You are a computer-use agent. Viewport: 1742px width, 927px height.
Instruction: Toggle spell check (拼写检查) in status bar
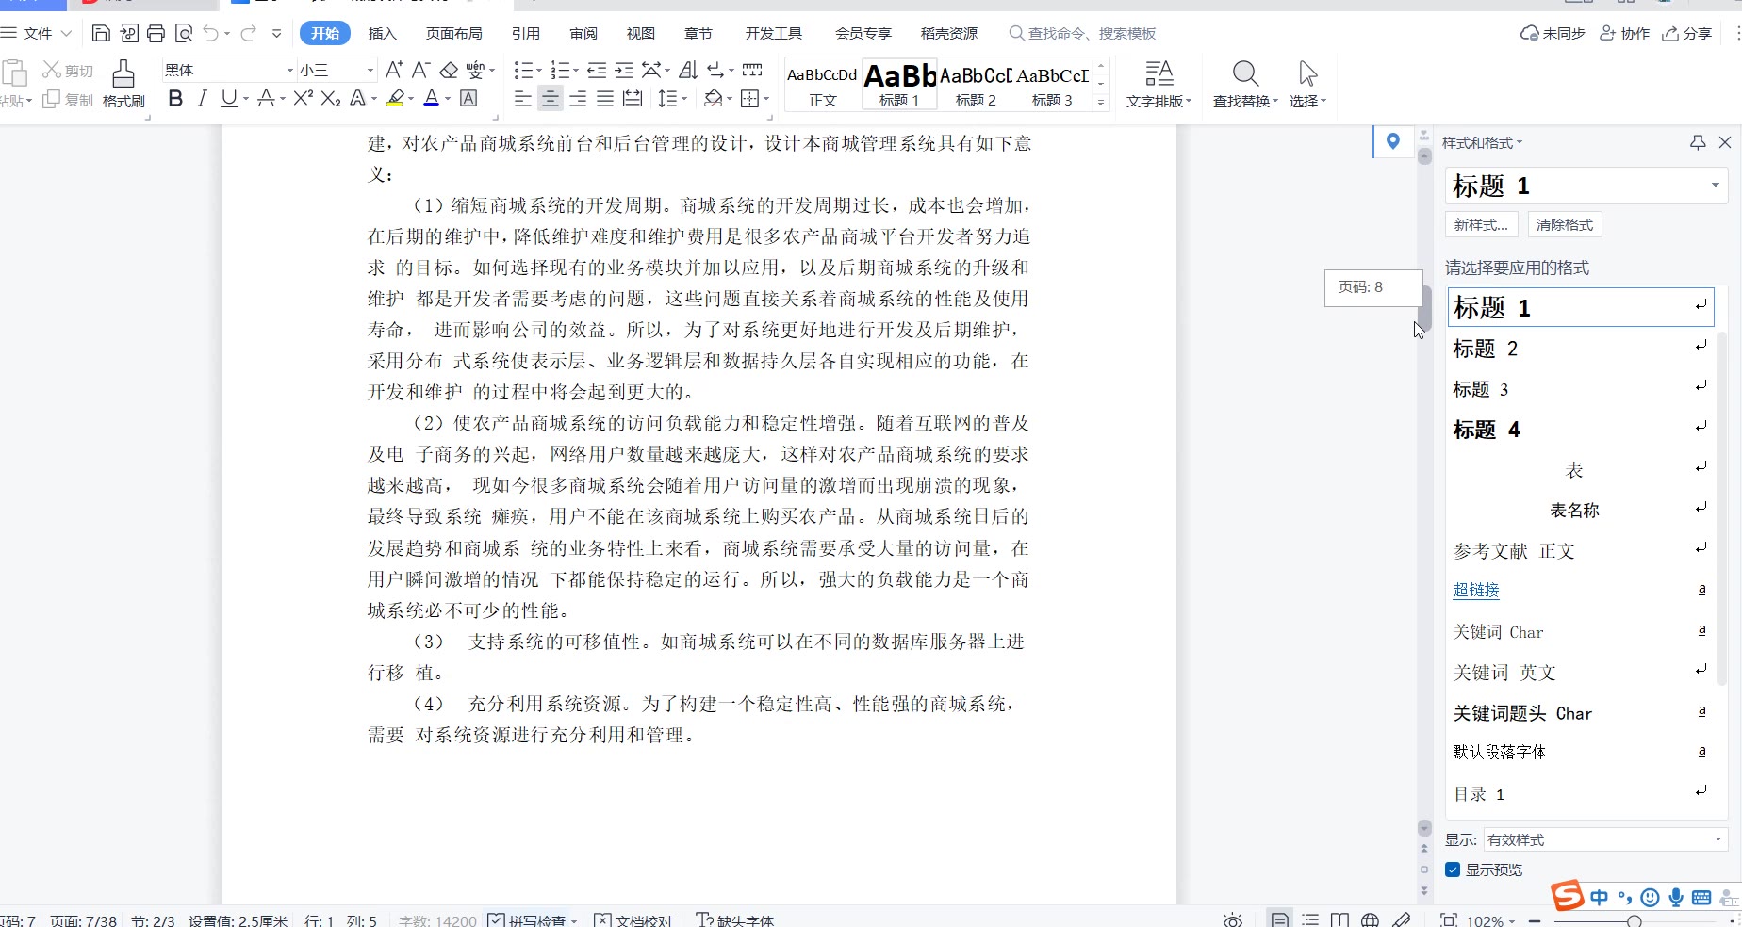click(x=528, y=920)
